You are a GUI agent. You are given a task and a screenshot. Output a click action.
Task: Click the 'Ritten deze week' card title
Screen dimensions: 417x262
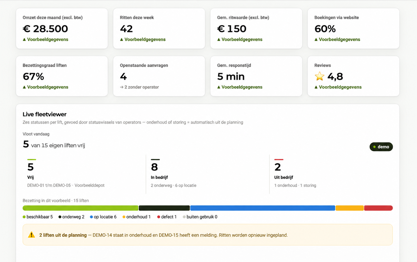point(137,18)
